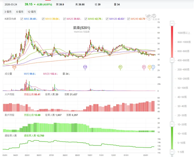Select the 3 個月 period button
194x157 pixels.
[x=8, y=12]
